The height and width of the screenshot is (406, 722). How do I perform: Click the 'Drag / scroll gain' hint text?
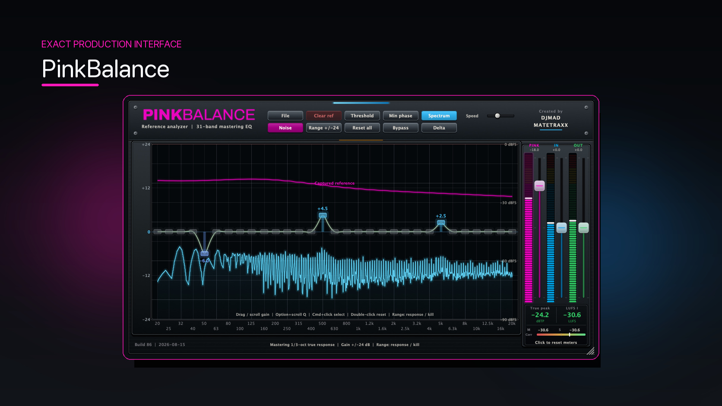pyautogui.click(x=253, y=315)
